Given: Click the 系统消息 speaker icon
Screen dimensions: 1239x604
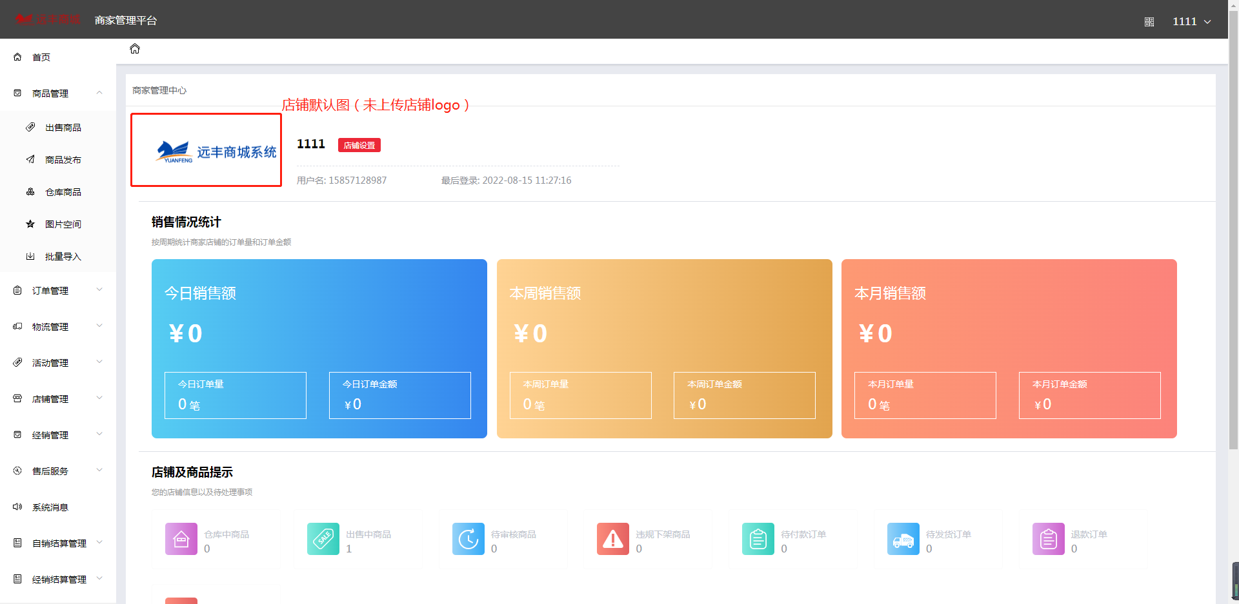Looking at the screenshot, I should 17,507.
